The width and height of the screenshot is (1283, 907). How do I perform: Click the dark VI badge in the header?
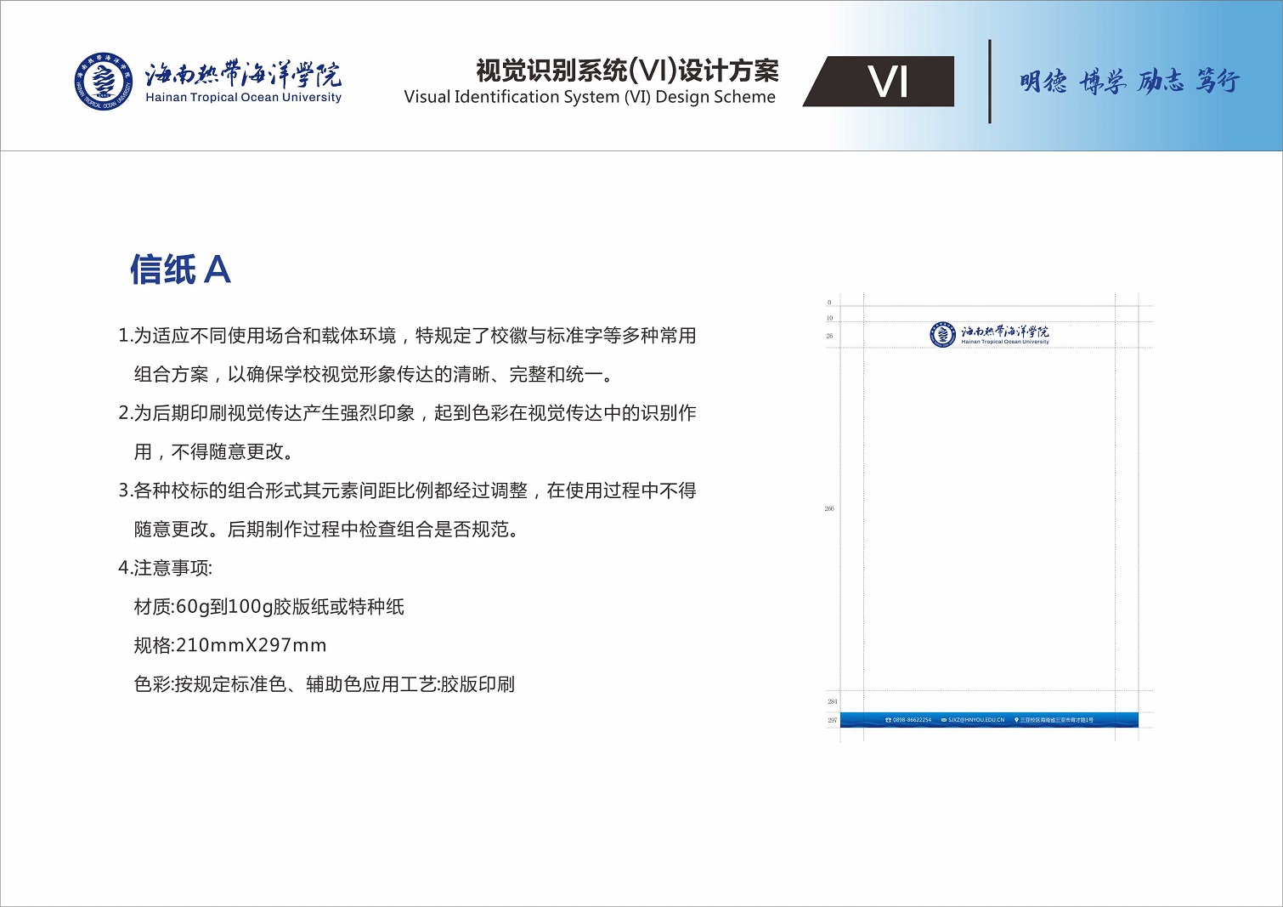(887, 82)
